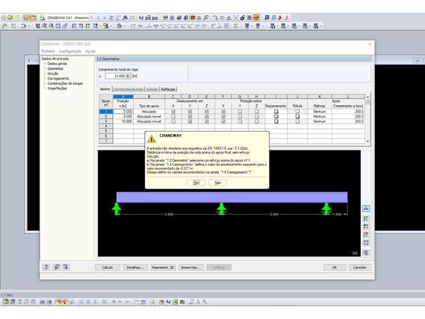The image size is (425, 319).
Task: Click scroll-down arrow of supports table scrollbar
Action: click(x=367, y=141)
